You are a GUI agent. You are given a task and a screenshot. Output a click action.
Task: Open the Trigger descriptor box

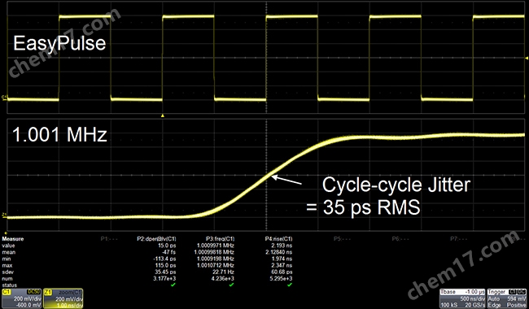507,298
